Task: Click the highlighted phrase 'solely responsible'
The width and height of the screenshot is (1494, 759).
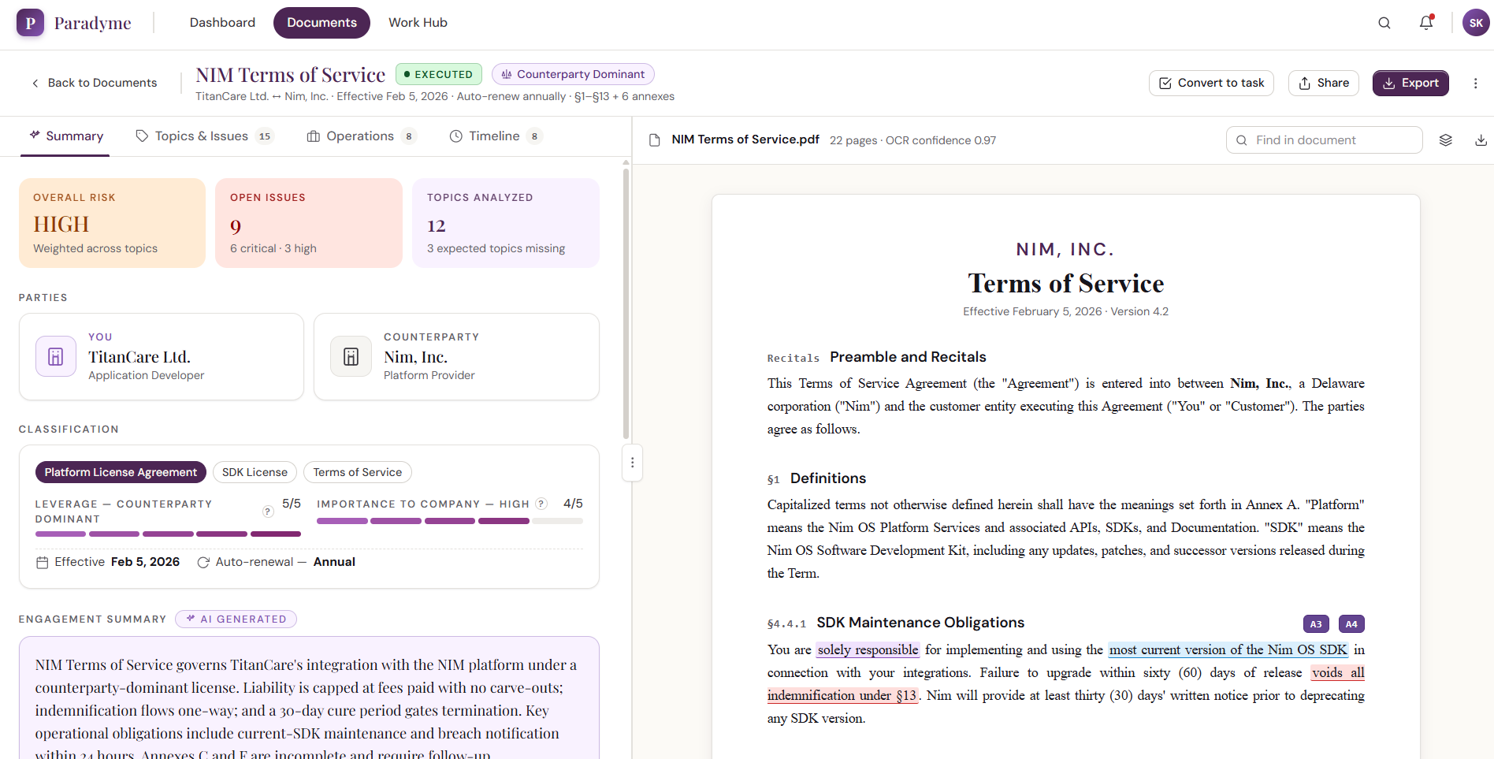Action: pos(868,650)
